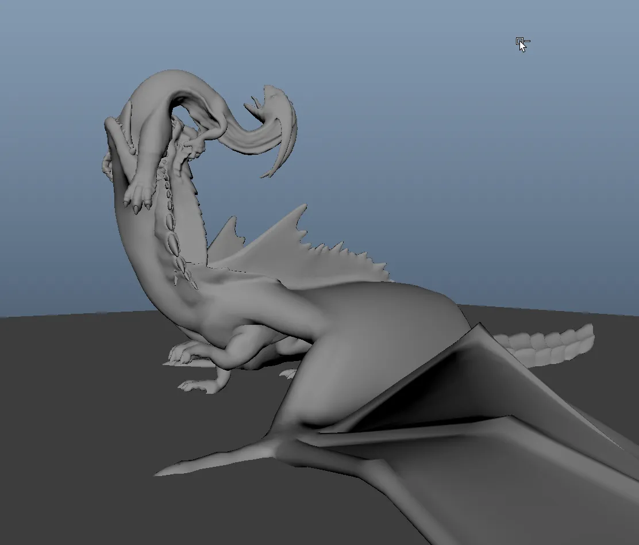Select the raised front claw near neck

coord(140,195)
